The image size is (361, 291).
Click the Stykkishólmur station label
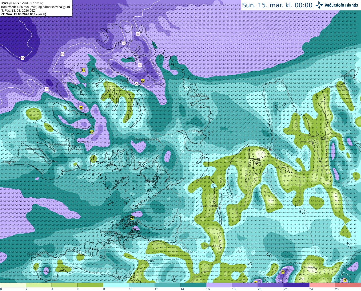108,231
